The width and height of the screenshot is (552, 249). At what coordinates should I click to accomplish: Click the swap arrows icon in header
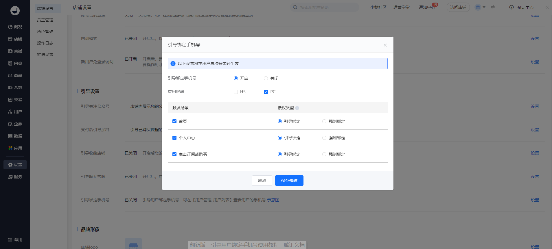click(493, 7)
